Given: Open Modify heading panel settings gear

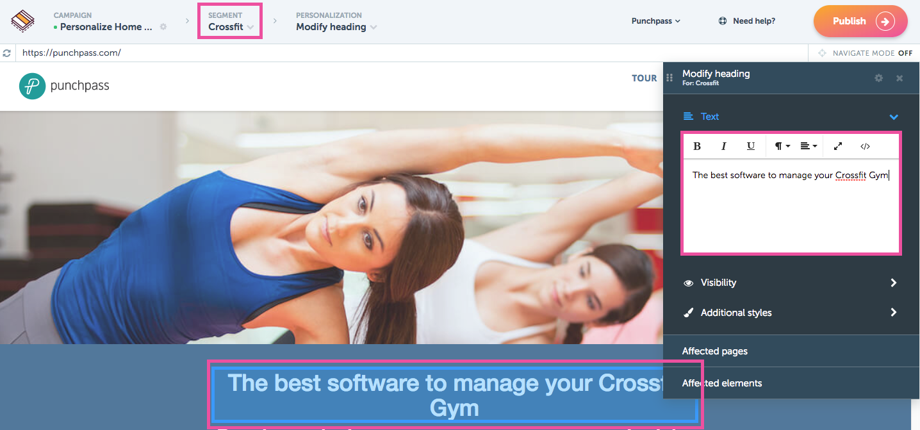Looking at the screenshot, I should pyautogui.click(x=878, y=78).
